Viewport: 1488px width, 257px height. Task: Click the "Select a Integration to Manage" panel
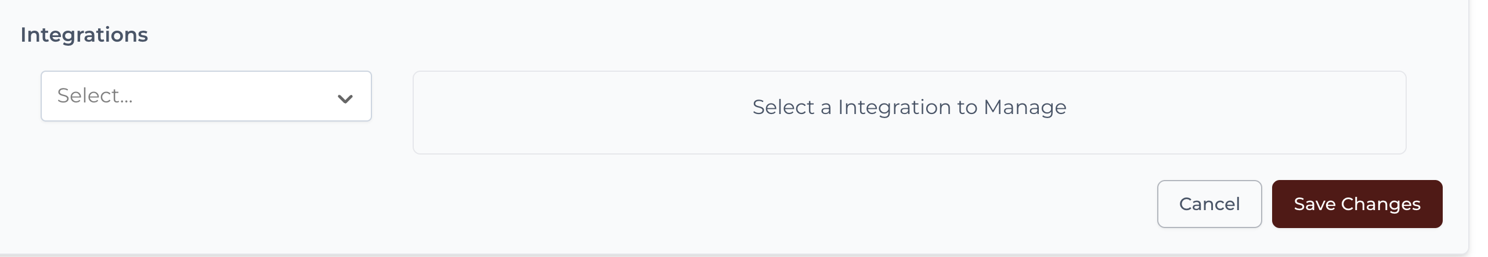(909, 112)
